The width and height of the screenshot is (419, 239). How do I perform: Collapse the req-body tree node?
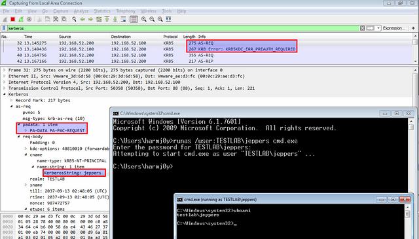(19, 137)
